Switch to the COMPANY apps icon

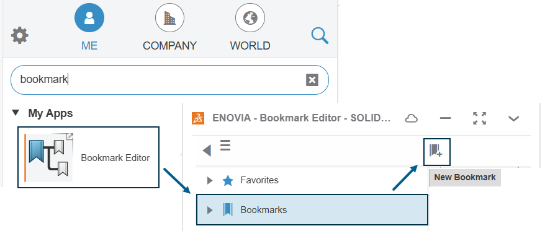point(169,17)
